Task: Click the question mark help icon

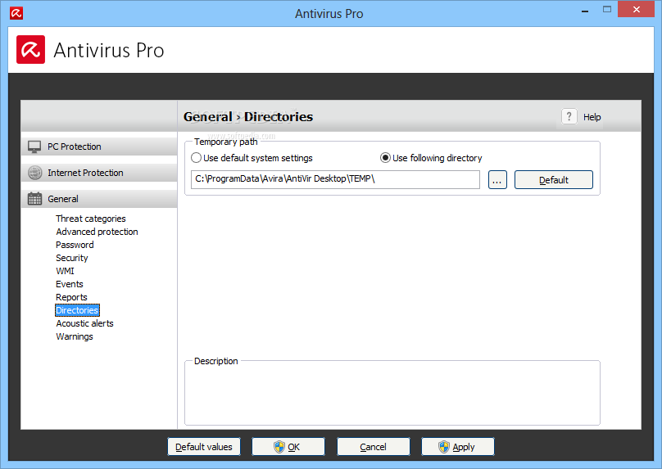Action: click(569, 116)
